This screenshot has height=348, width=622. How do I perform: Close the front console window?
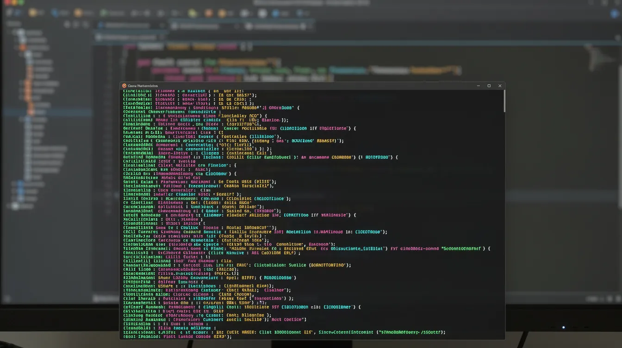[x=500, y=86]
